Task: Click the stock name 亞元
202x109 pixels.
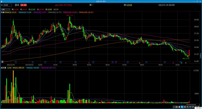Action: click(17, 5)
